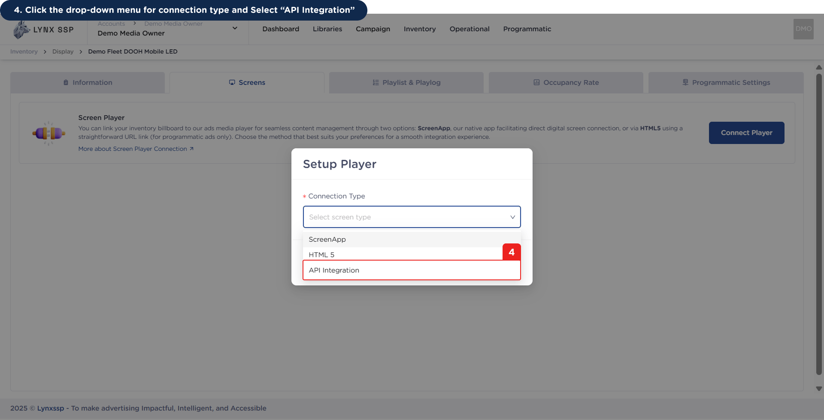824x420 pixels.
Task: Switch to the Screens tab
Action: click(247, 82)
